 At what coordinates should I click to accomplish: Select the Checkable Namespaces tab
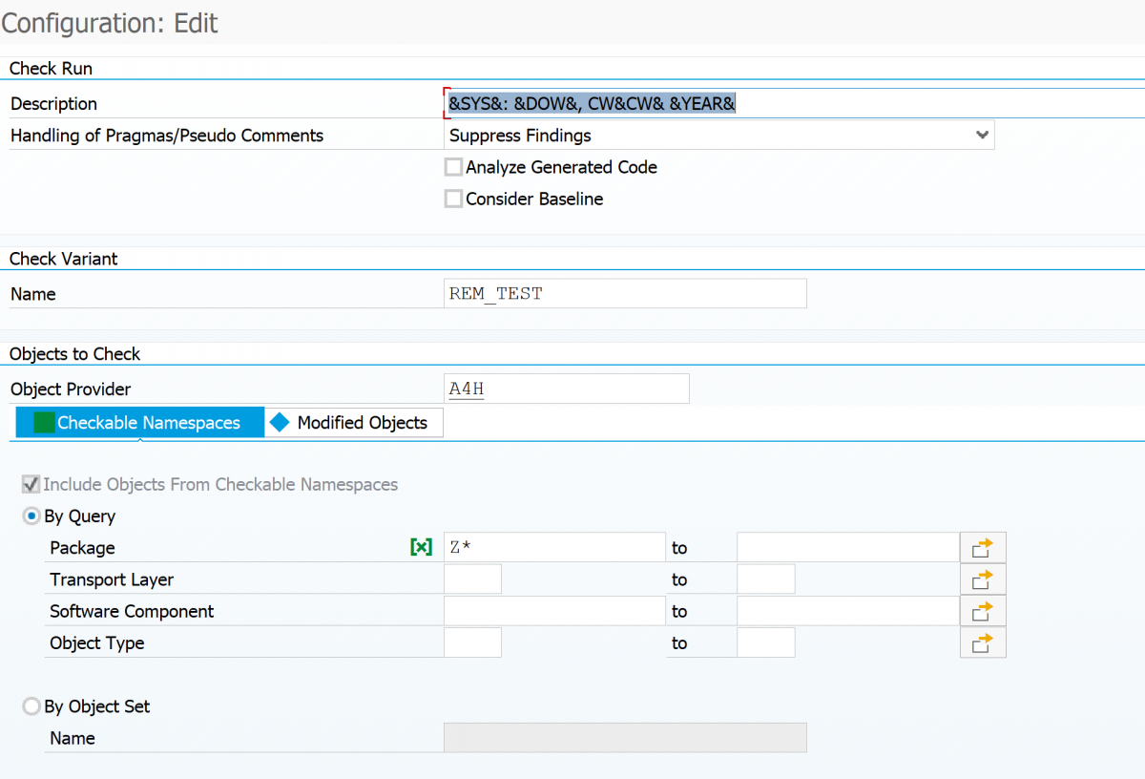point(148,423)
